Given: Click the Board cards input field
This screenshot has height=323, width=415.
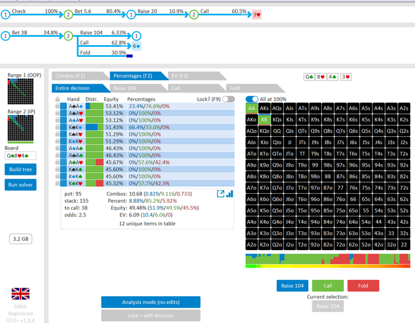Looking at the screenshot, I should (x=21, y=155).
